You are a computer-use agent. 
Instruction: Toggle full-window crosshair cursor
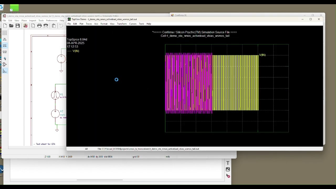click(x=4, y=58)
